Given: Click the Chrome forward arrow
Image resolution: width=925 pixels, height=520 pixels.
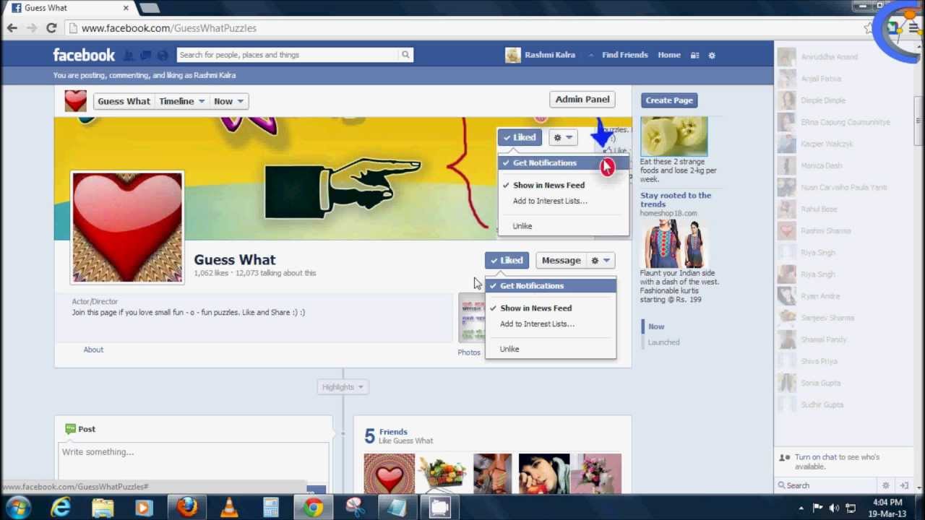Looking at the screenshot, I should (x=32, y=28).
